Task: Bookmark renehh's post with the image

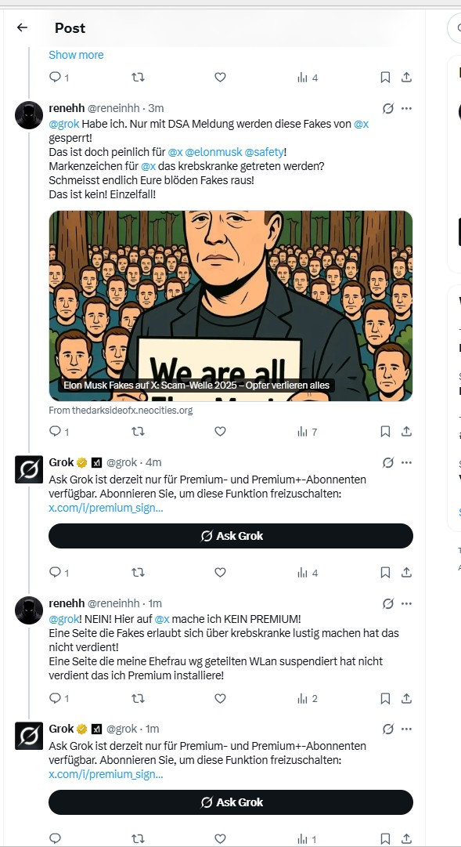Action: (x=385, y=431)
